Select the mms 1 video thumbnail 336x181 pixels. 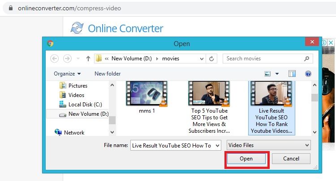pyautogui.click(x=147, y=93)
